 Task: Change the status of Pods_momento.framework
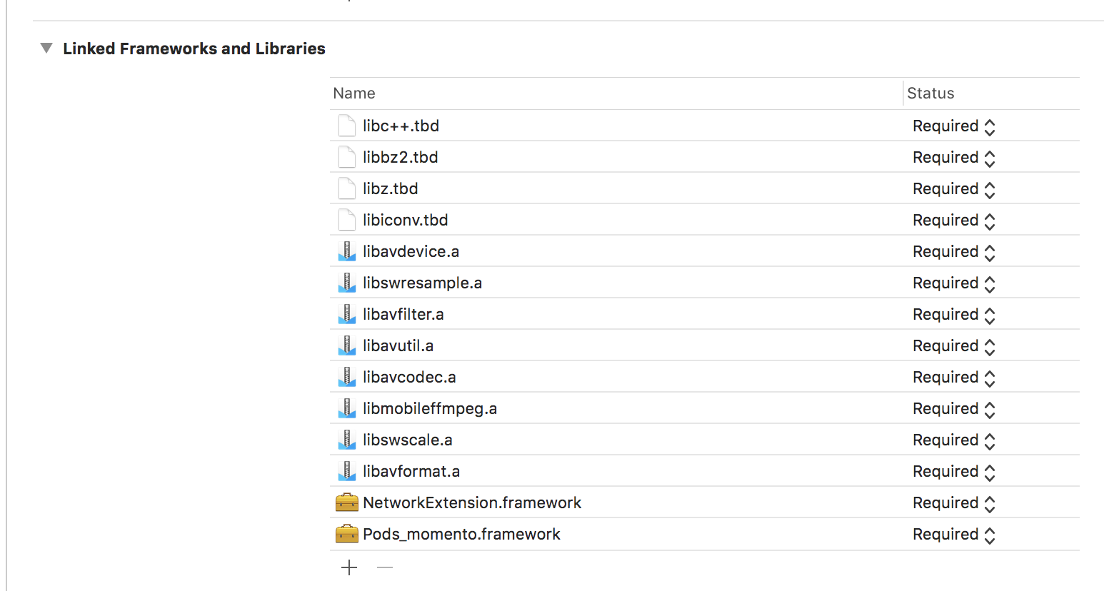pyautogui.click(x=954, y=535)
